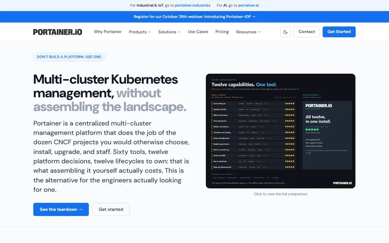389x243 pixels.
Task: Register for the October 28th webinar banner
Action: [194, 17]
